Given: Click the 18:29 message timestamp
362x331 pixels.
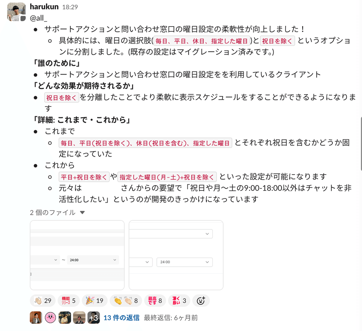Looking at the screenshot, I should 70,7.
